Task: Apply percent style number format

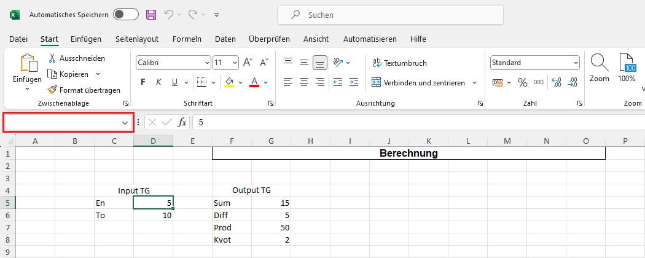Action: [x=523, y=82]
